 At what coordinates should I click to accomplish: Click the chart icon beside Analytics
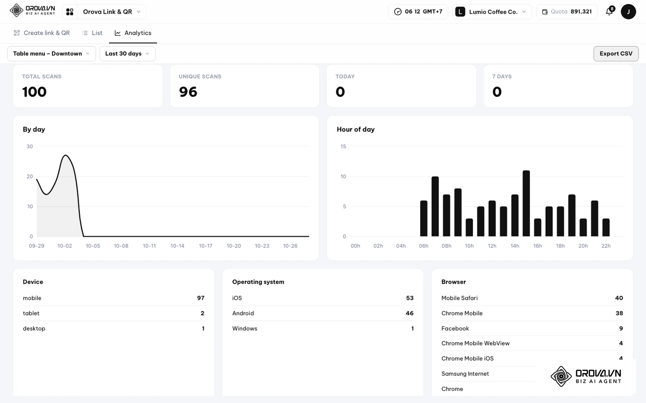click(x=117, y=33)
